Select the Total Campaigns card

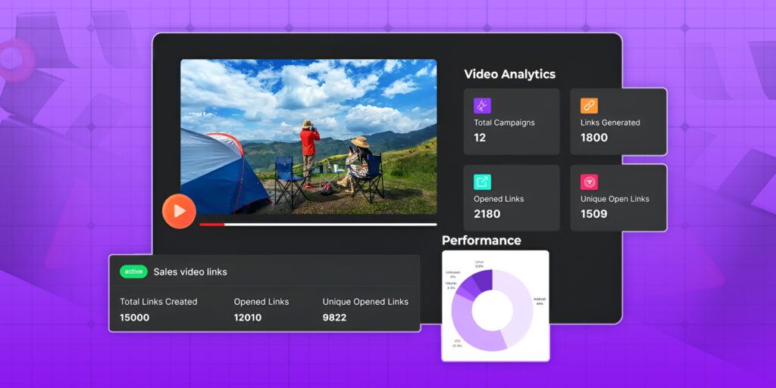pyautogui.click(x=512, y=122)
